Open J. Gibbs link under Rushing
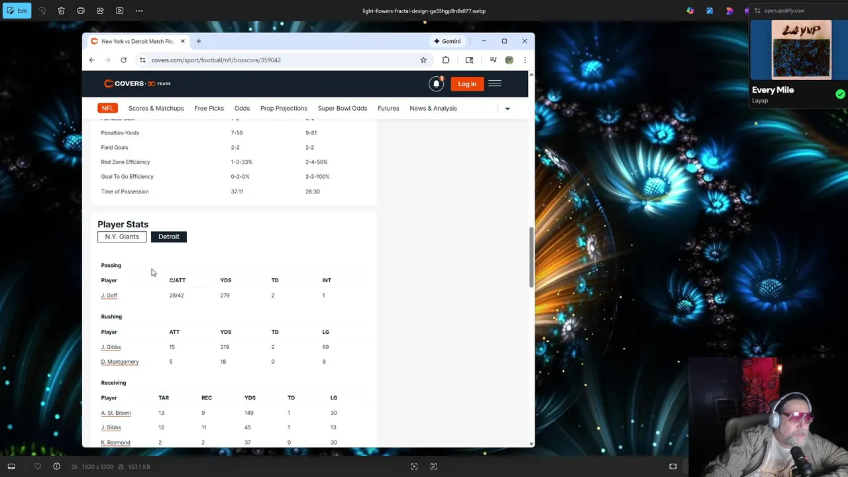This screenshot has width=848, height=477. (x=111, y=347)
